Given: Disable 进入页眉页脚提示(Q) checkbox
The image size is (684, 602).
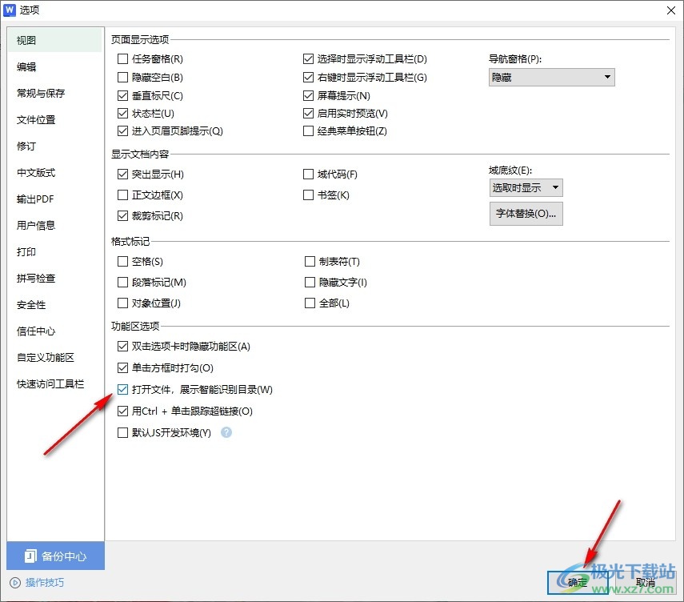Looking at the screenshot, I should [123, 131].
